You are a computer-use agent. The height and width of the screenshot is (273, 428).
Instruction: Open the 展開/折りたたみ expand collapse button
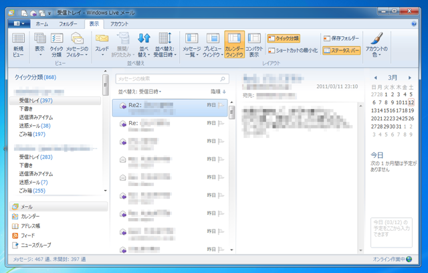pyautogui.click(x=123, y=45)
